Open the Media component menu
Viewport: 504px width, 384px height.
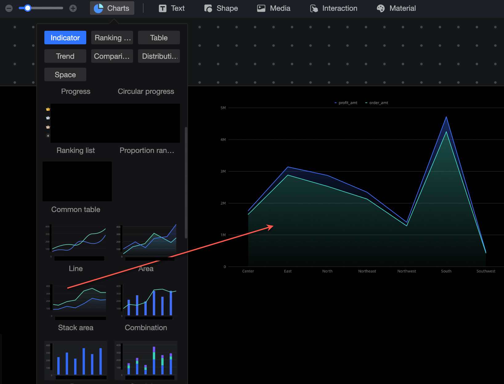(274, 8)
